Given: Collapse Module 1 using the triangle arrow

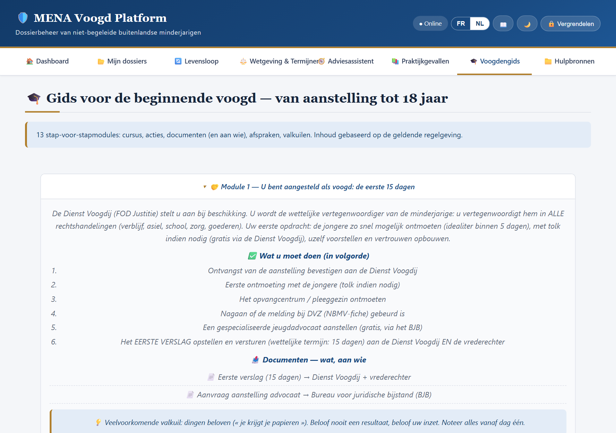Looking at the screenshot, I should click(205, 187).
